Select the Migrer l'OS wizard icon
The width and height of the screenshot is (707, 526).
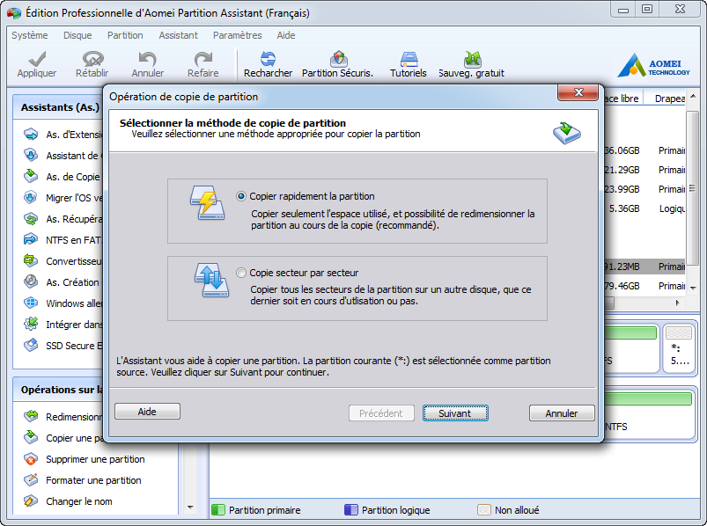[29, 196]
